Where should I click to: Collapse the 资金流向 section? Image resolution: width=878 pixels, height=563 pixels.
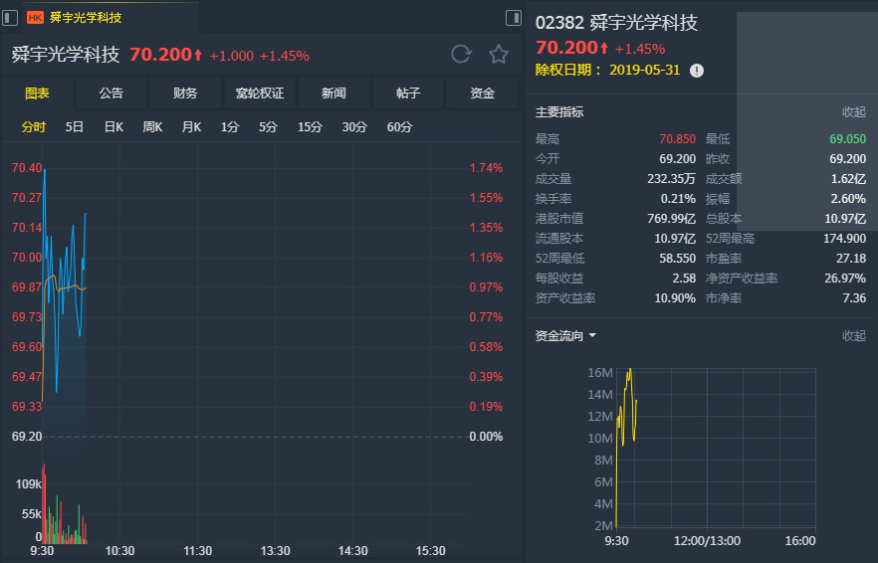point(854,336)
